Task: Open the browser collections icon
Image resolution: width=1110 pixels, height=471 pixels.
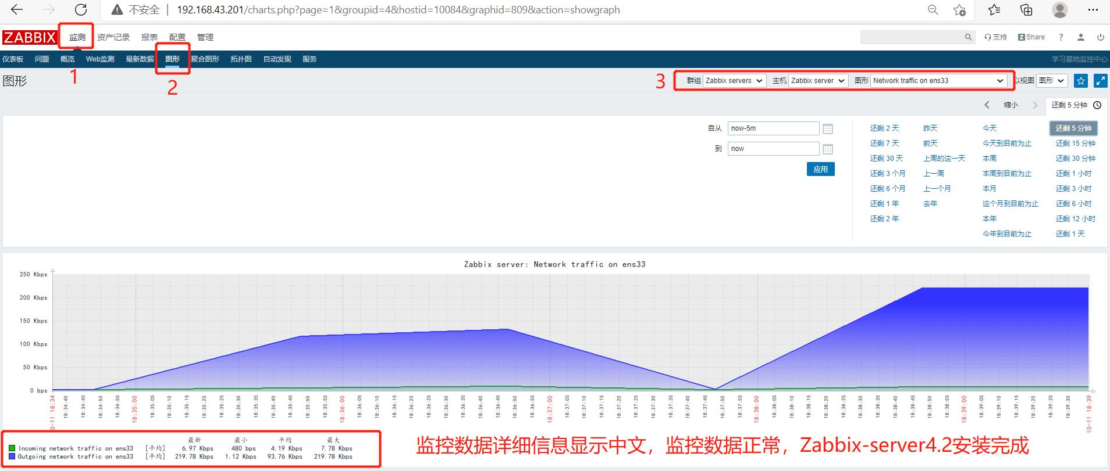Action: [x=1026, y=10]
